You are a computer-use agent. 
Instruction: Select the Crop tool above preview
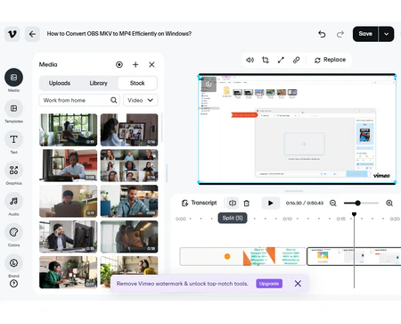click(266, 60)
